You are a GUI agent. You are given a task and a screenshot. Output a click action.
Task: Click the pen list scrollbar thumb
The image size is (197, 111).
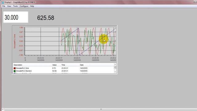click(115, 67)
